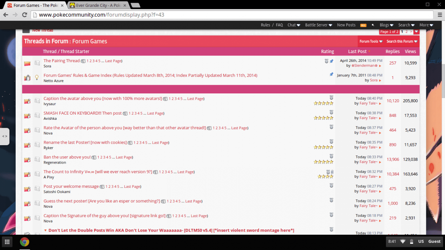Open the Battle Server dropdown
This screenshot has height=250, width=445.
click(x=319, y=25)
